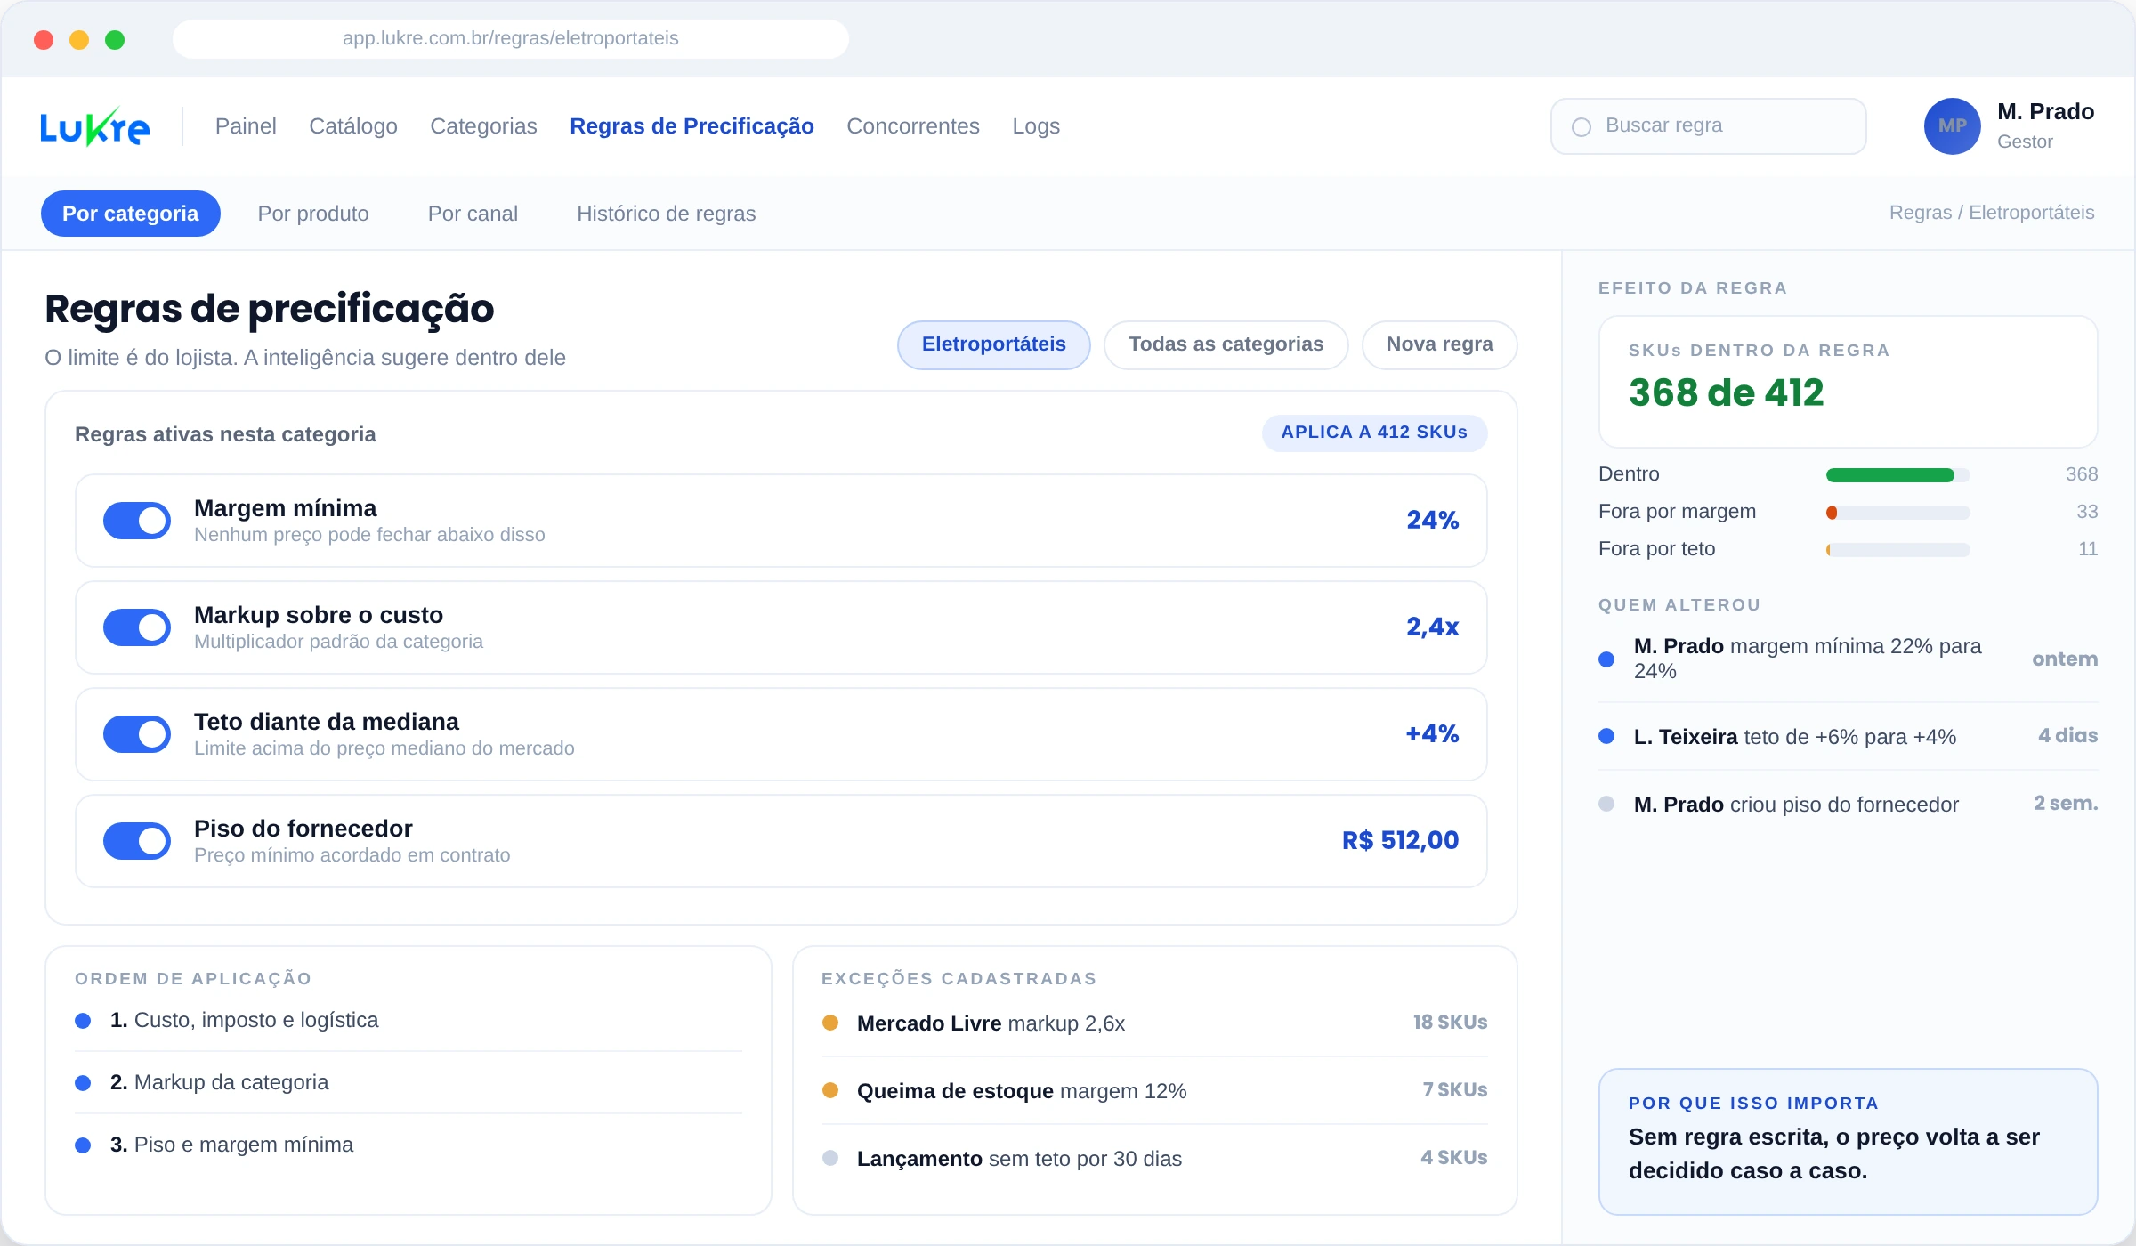Click the 24% margin value
The width and height of the screenshot is (2136, 1246).
pyautogui.click(x=1432, y=521)
